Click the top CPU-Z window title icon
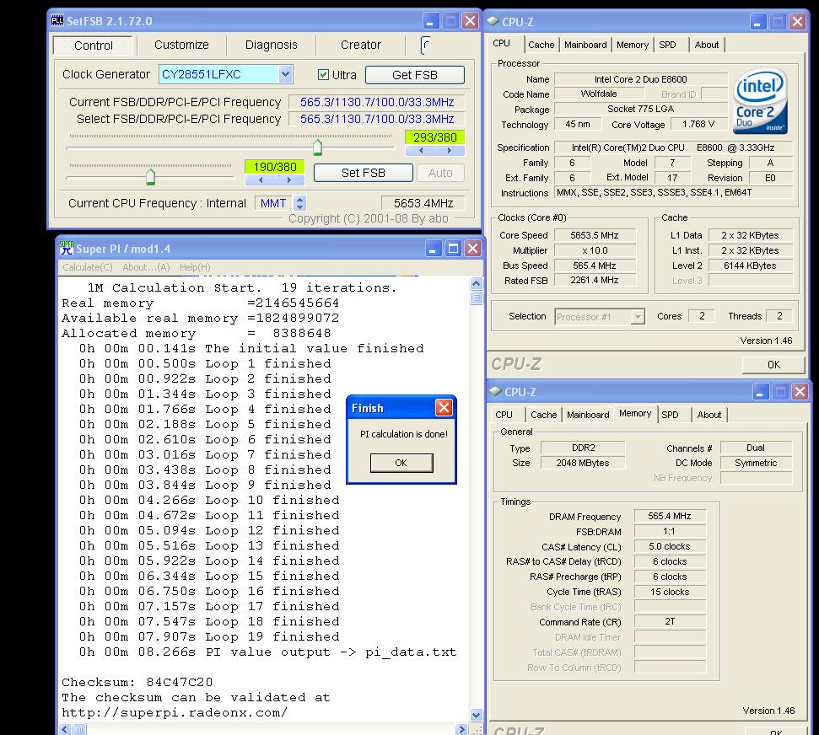 click(493, 21)
